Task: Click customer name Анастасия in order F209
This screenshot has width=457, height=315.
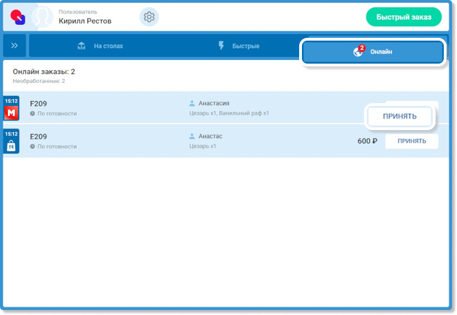Action: tap(213, 103)
